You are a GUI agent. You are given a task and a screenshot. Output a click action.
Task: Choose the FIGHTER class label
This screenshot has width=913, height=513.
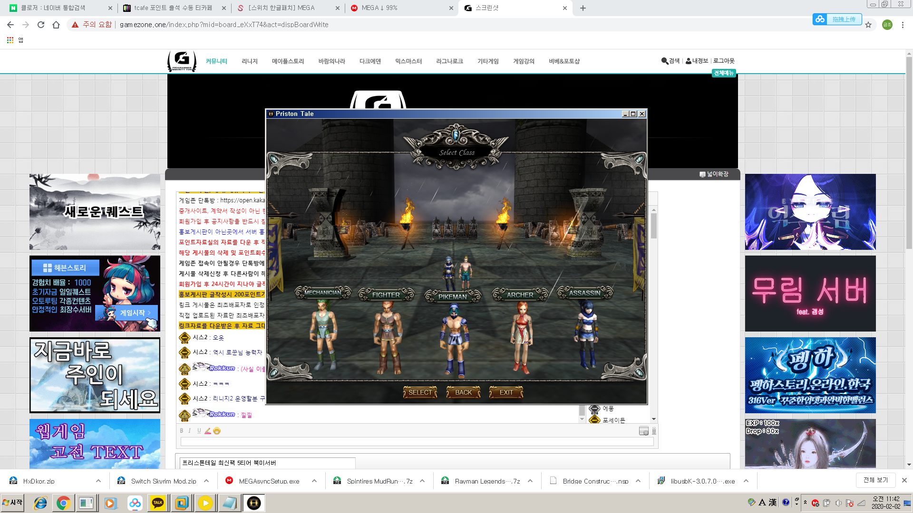click(x=386, y=295)
